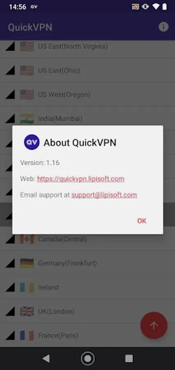Select US East(North Virginia) server
The height and width of the screenshot is (370, 175).
click(x=88, y=46)
